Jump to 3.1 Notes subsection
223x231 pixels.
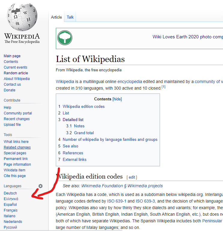click(79, 126)
